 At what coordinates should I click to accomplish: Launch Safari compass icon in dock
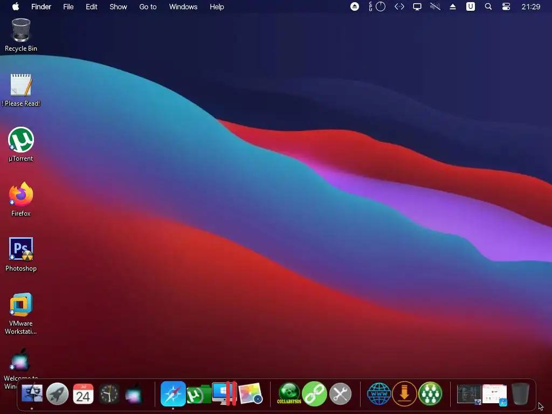point(173,394)
